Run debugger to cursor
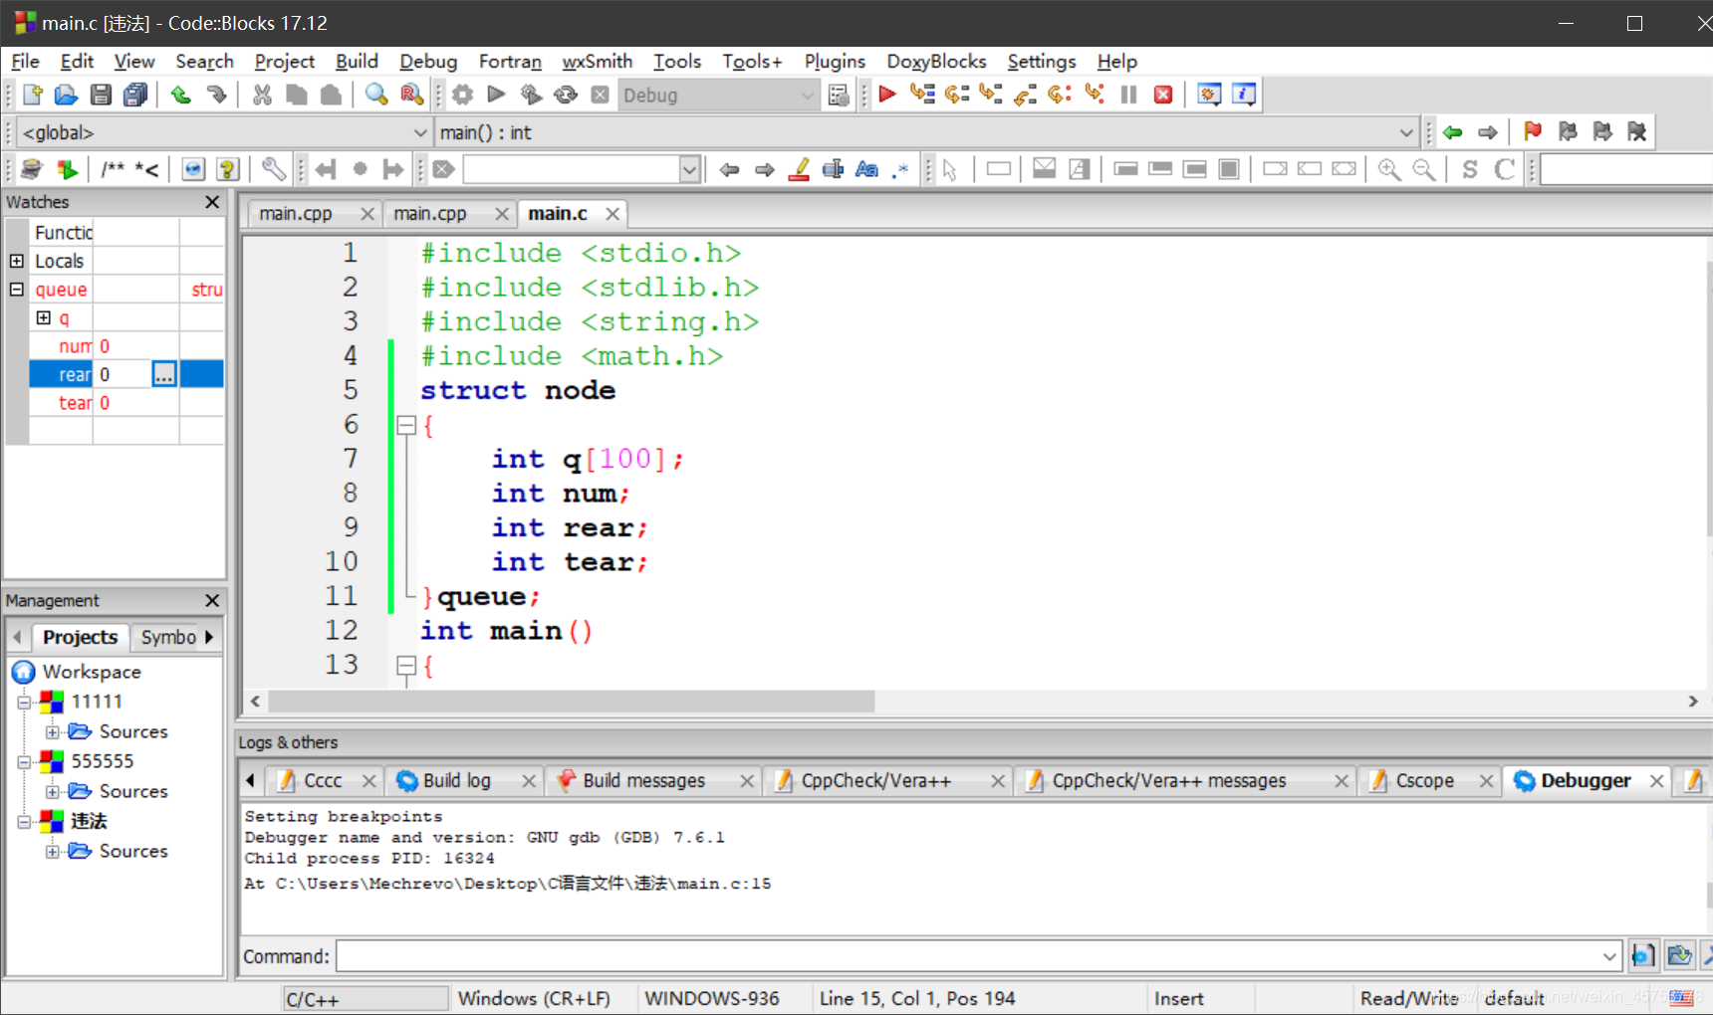The width and height of the screenshot is (1713, 1015). (922, 95)
